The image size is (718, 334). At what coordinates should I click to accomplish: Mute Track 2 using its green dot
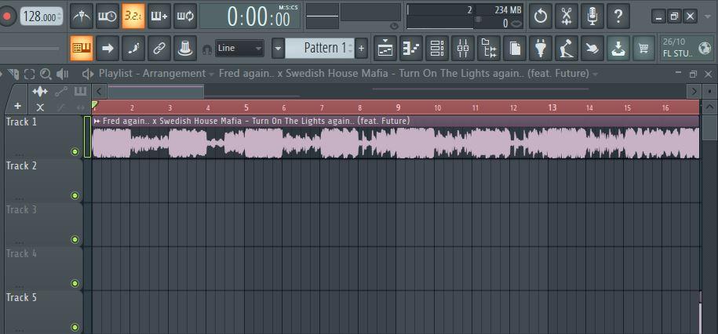(x=75, y=196)
